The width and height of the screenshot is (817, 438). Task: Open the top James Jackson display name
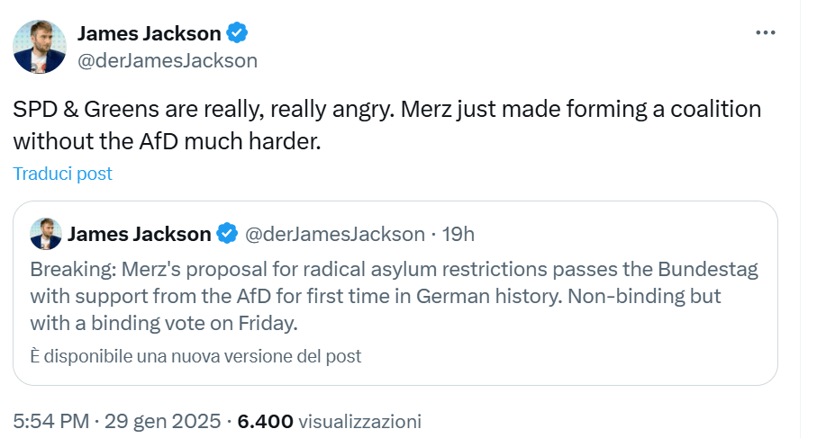[150, 34]
